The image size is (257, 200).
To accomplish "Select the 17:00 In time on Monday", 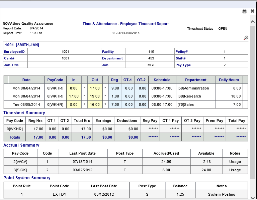I will tap(74, 96).
